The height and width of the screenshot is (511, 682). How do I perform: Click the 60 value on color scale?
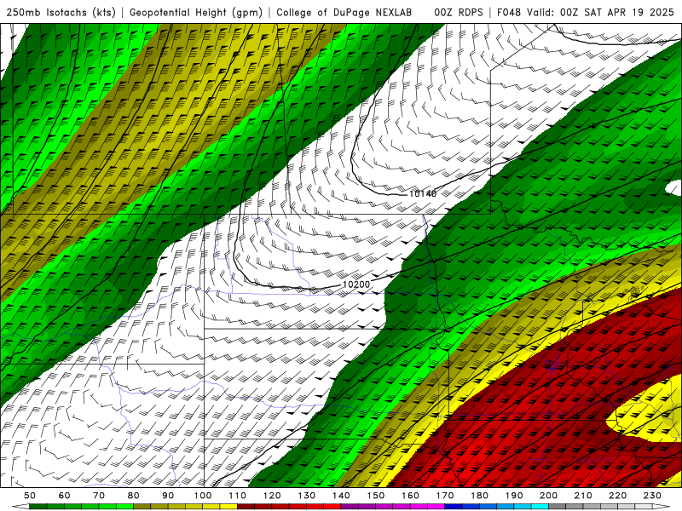coord(65,496)
